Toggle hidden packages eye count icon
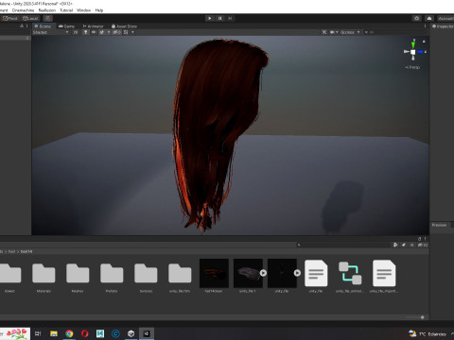 tap(423, 245)
